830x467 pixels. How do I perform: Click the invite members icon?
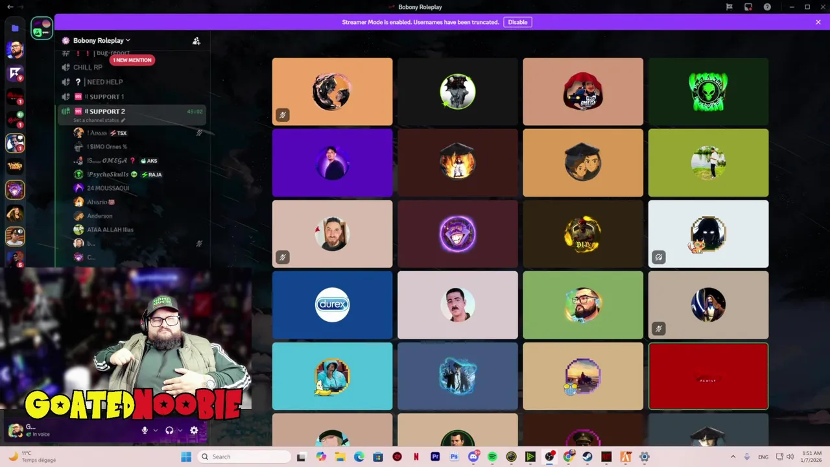tap(196, 41)
